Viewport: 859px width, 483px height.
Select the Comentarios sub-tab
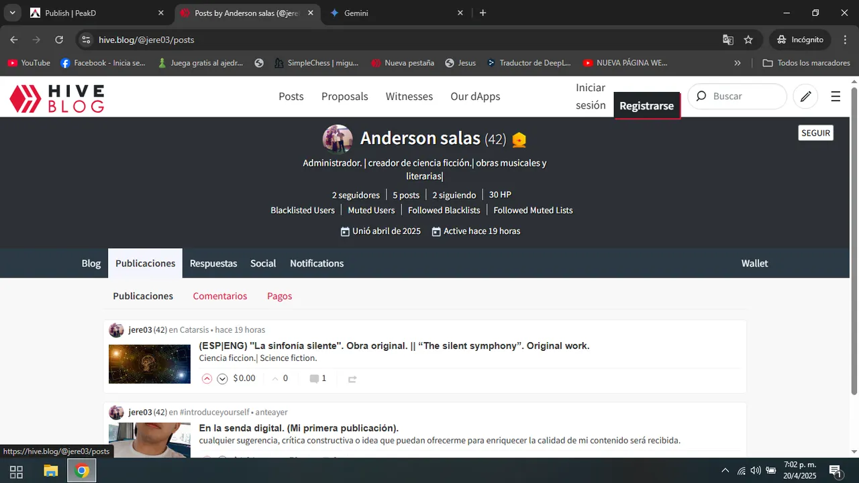click(x=220, y=296)
